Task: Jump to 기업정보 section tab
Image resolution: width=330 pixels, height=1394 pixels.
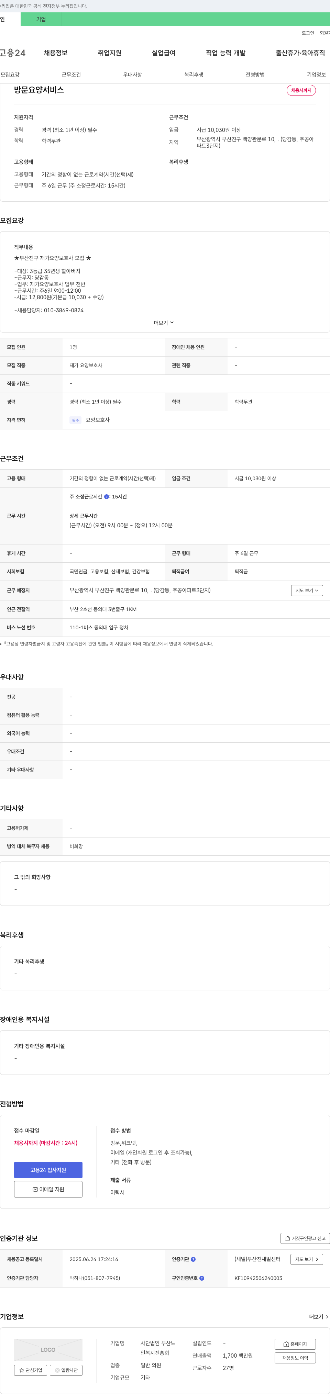Action: pos(317,75)
